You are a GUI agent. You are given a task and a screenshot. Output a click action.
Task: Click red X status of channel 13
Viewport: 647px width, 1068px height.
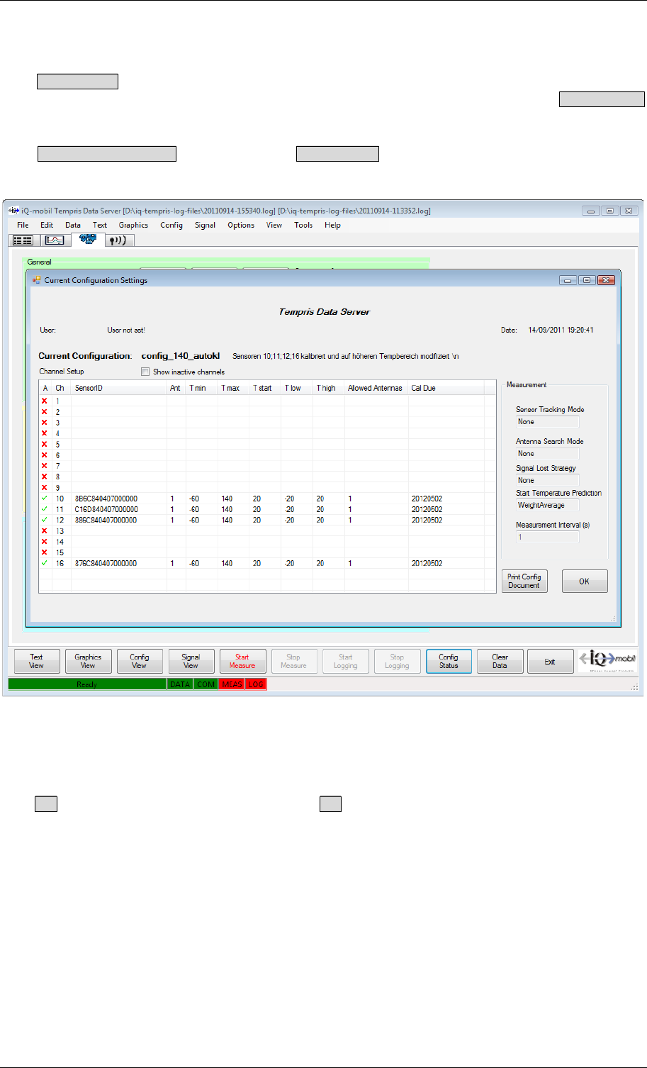[x=45, y=531]
